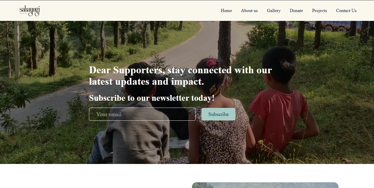Open the Gallery link in navigation
This screenshot has width=374, height=188.
point(274,11)
